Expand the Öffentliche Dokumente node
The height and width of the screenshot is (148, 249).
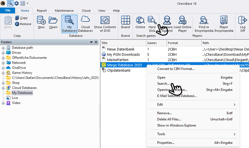(x=3, y=58)
